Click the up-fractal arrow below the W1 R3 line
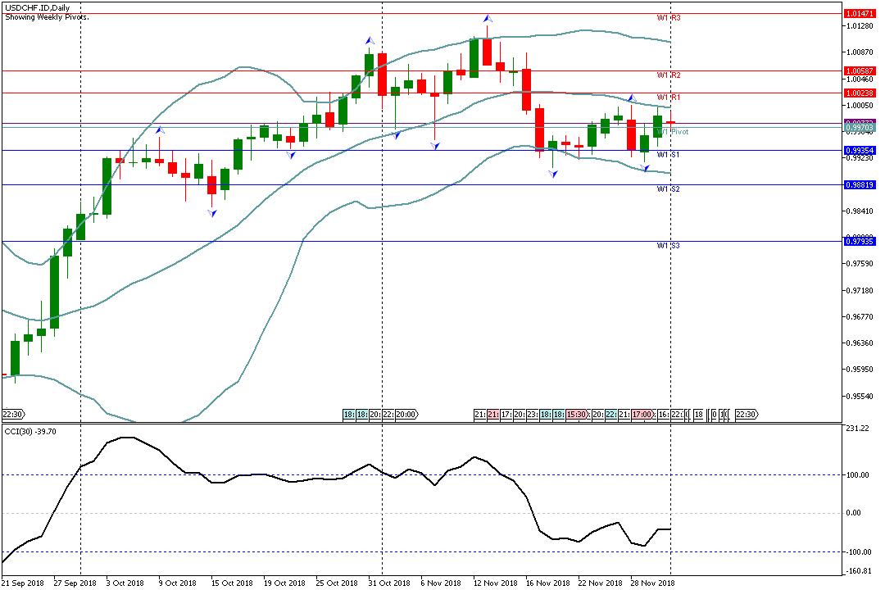Viewport: 885px width, 590px height. 488,18
